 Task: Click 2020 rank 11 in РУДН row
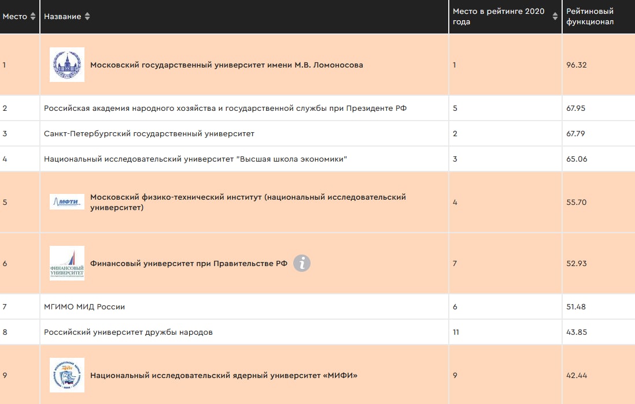(456, 332)
